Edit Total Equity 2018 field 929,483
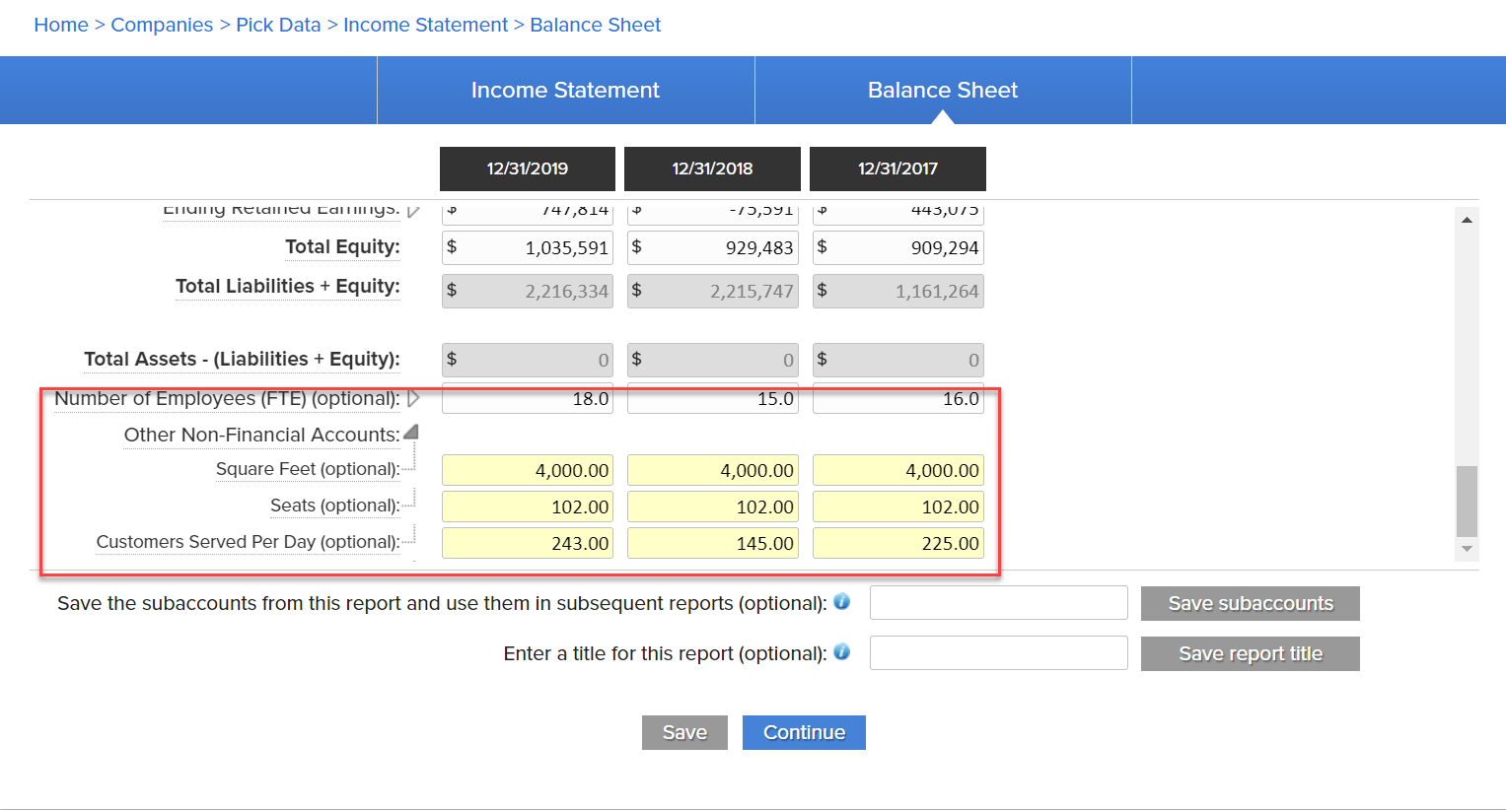This screenshot has width=1506, height=810. pos(713,247)
